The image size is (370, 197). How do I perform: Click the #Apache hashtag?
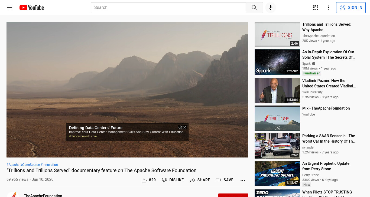[13, 165]
